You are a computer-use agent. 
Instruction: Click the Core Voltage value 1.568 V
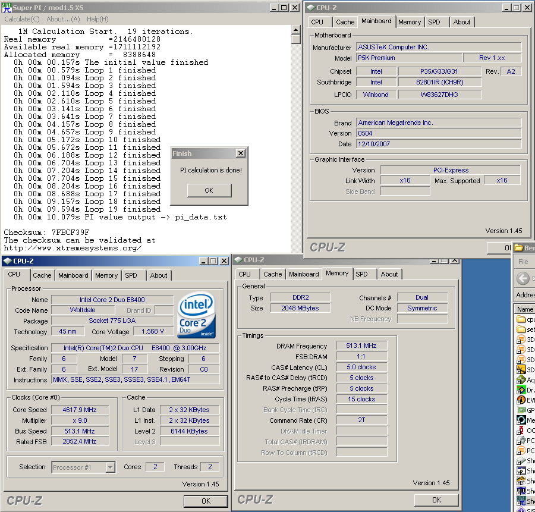pos(153,331)
